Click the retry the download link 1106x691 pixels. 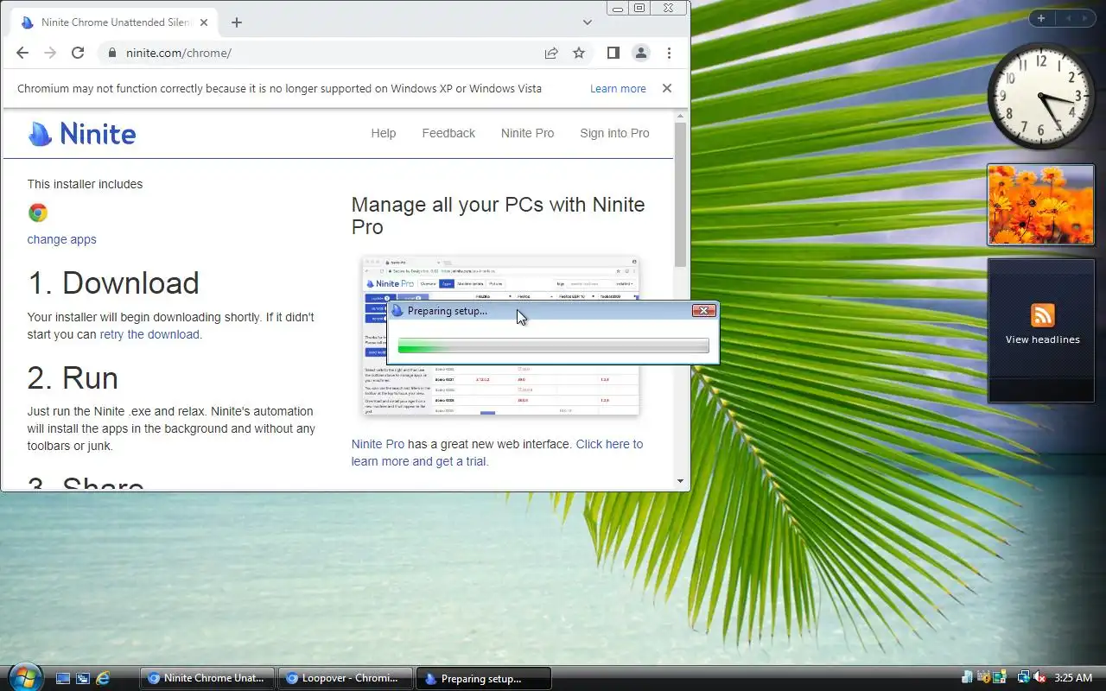(149, 334)
